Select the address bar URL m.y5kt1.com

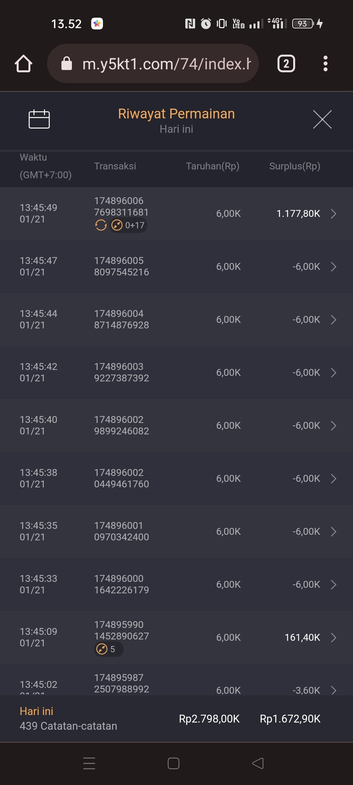coord(166,63)
